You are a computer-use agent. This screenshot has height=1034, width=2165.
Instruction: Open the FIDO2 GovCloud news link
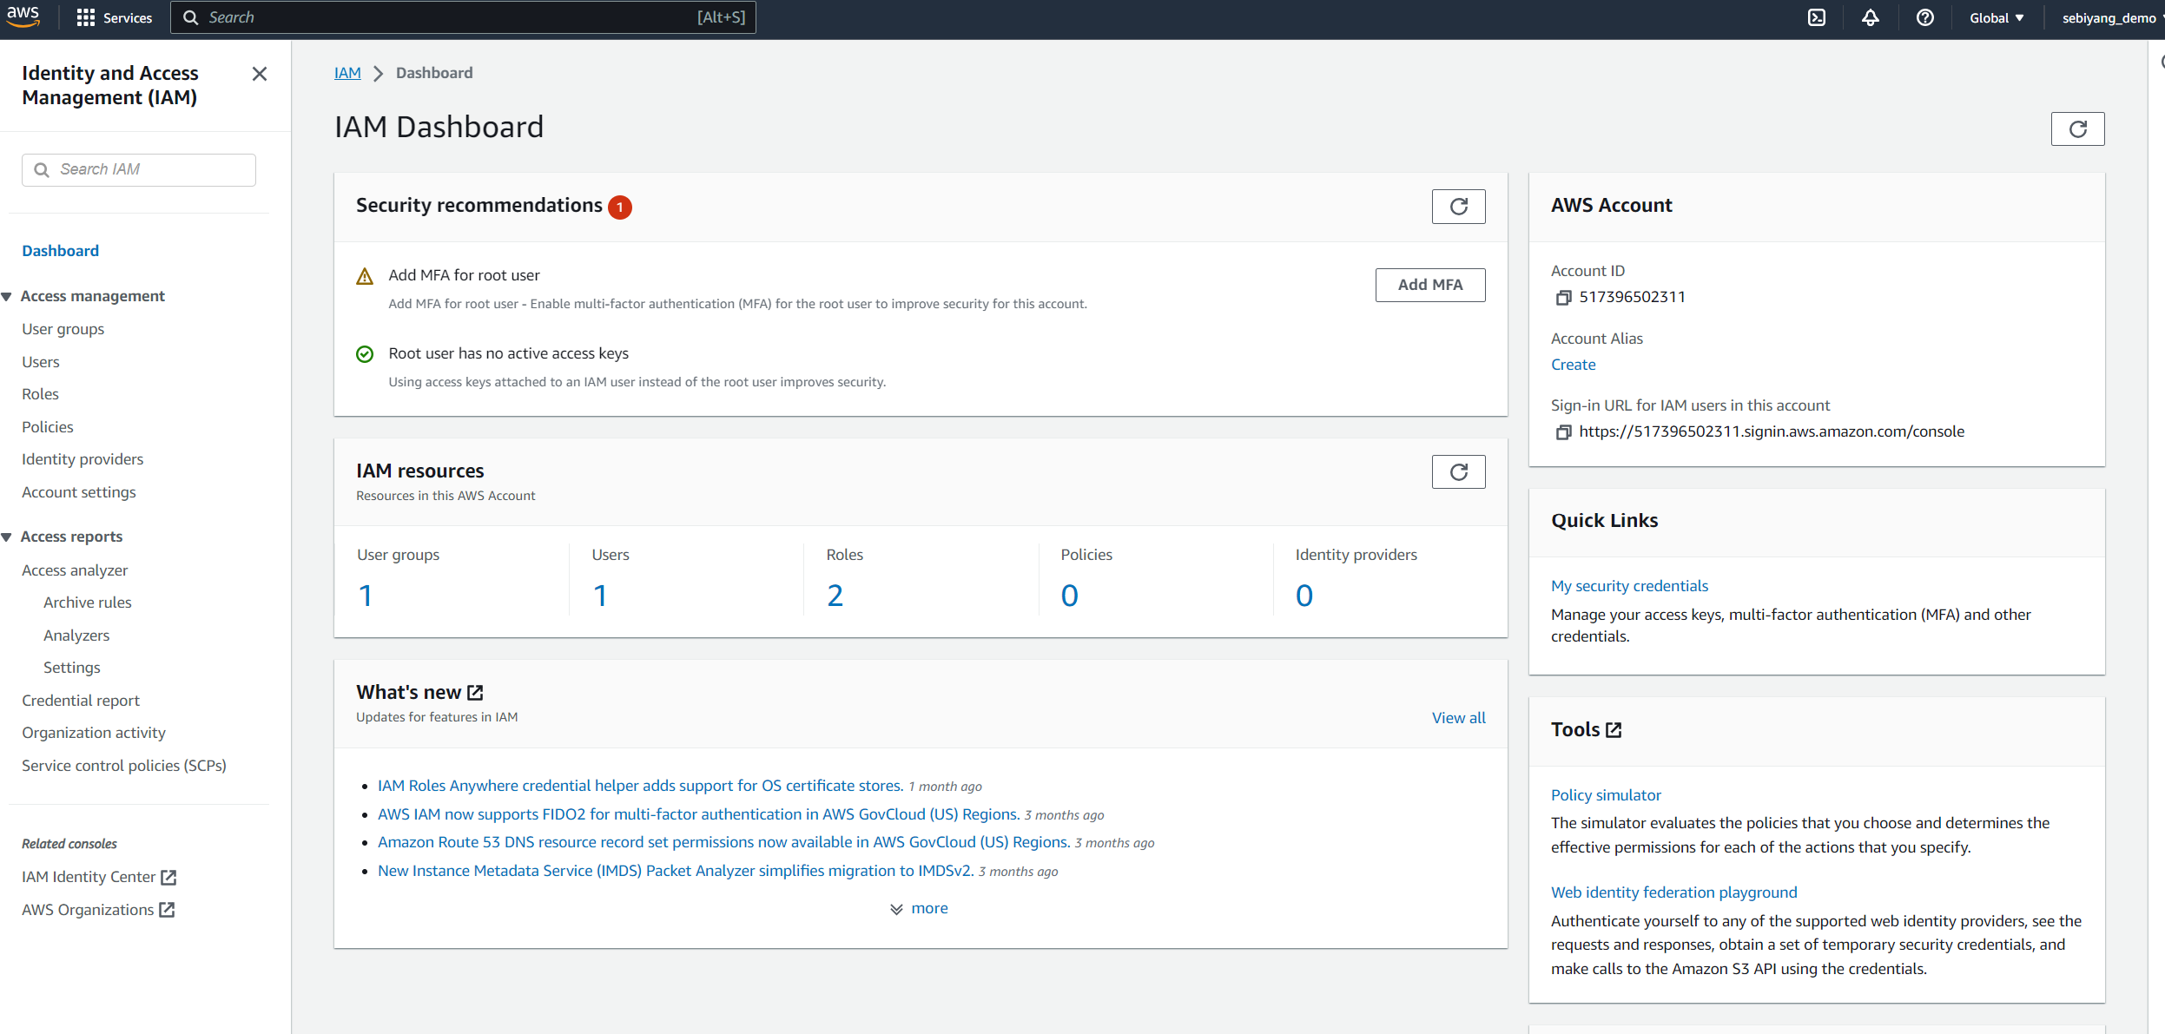[698, 814]
